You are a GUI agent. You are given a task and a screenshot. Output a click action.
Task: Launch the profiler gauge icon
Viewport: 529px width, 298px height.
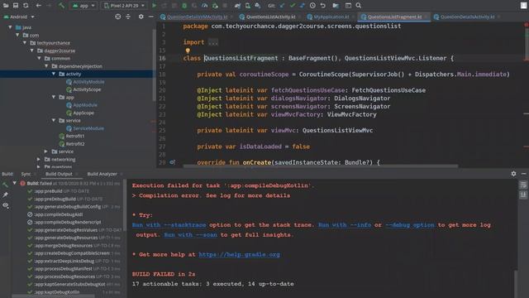pos(204,6)
